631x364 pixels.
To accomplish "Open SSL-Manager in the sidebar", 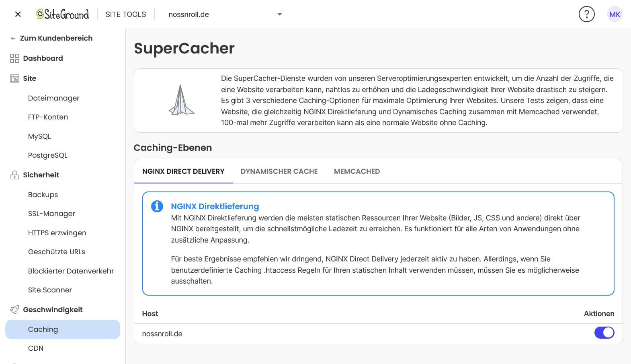I will (51, 214).
